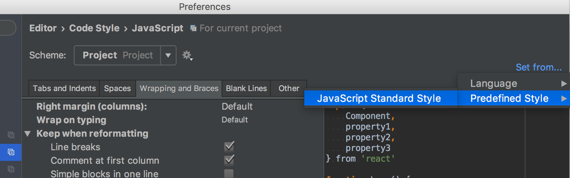The height and width of the screenshot is (178, 570).
Task: Open the Blank Lines tab
Action: tap(246, 88)
